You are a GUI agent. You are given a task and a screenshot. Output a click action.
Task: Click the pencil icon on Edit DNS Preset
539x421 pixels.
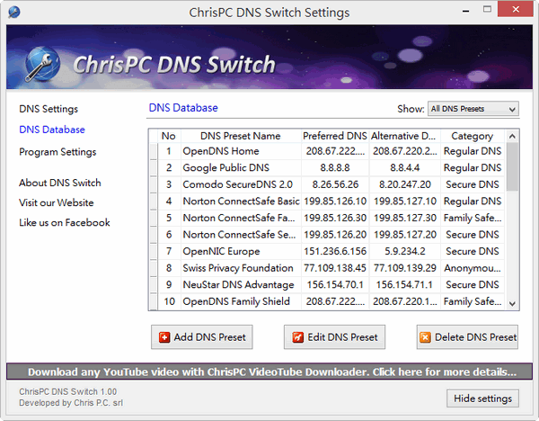pos(297,337)
